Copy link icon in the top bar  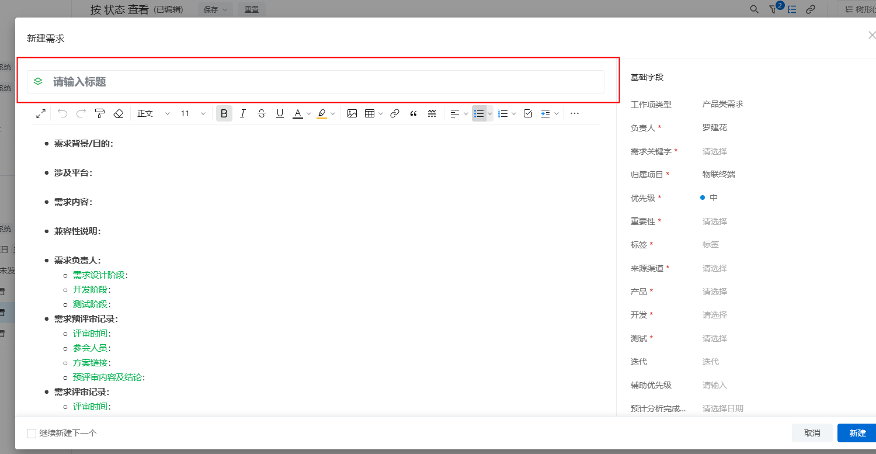811,9
